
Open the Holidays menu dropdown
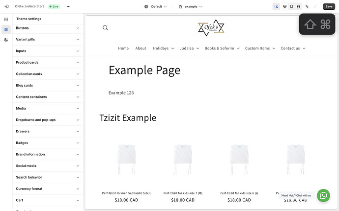point(163,48)
